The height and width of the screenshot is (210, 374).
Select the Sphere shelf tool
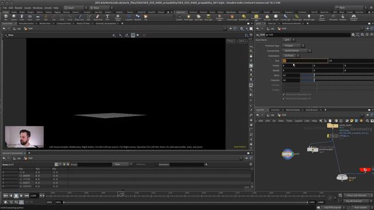(14, 17)
